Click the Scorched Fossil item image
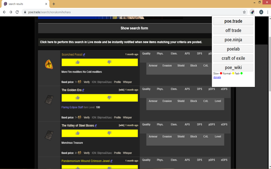 (x=49, y=64)
